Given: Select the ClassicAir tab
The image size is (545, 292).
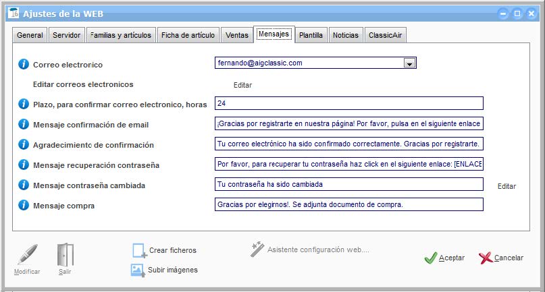Looking at the screenshot, I should point(386,35).
